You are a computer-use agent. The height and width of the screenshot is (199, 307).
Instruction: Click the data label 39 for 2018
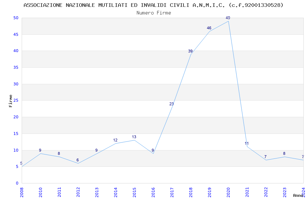tap(190, 51)
